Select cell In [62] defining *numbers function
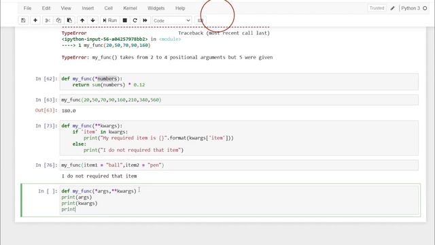 [x=239, y=82]
